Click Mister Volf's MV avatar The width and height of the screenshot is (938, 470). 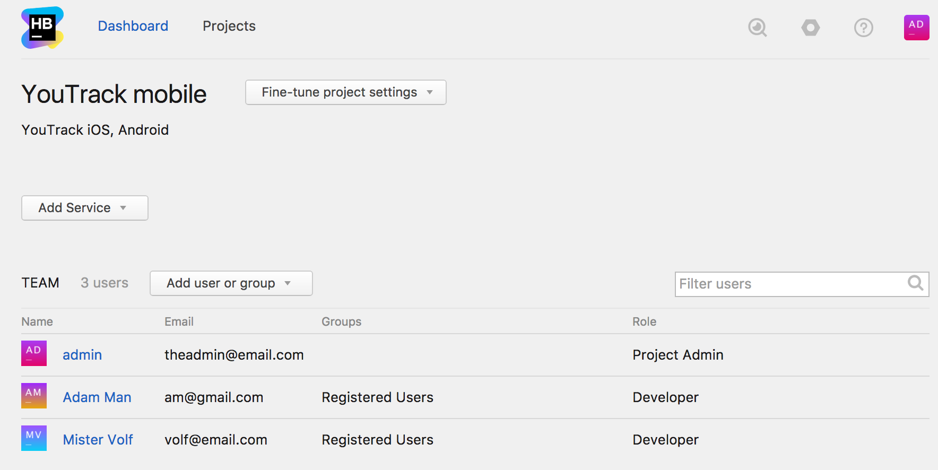(34, 438)
